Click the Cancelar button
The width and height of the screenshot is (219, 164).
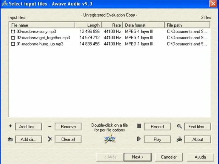coord(169,157)
